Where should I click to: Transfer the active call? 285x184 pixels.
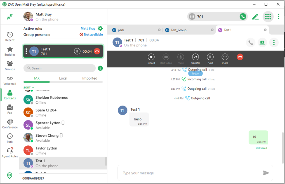tap(196, 57)
